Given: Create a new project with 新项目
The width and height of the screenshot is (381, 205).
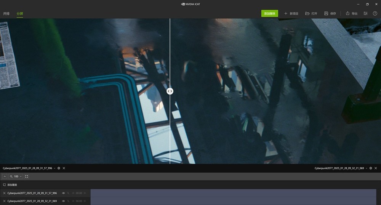Looking at the screenshot, I should click(x=291, y=14).
